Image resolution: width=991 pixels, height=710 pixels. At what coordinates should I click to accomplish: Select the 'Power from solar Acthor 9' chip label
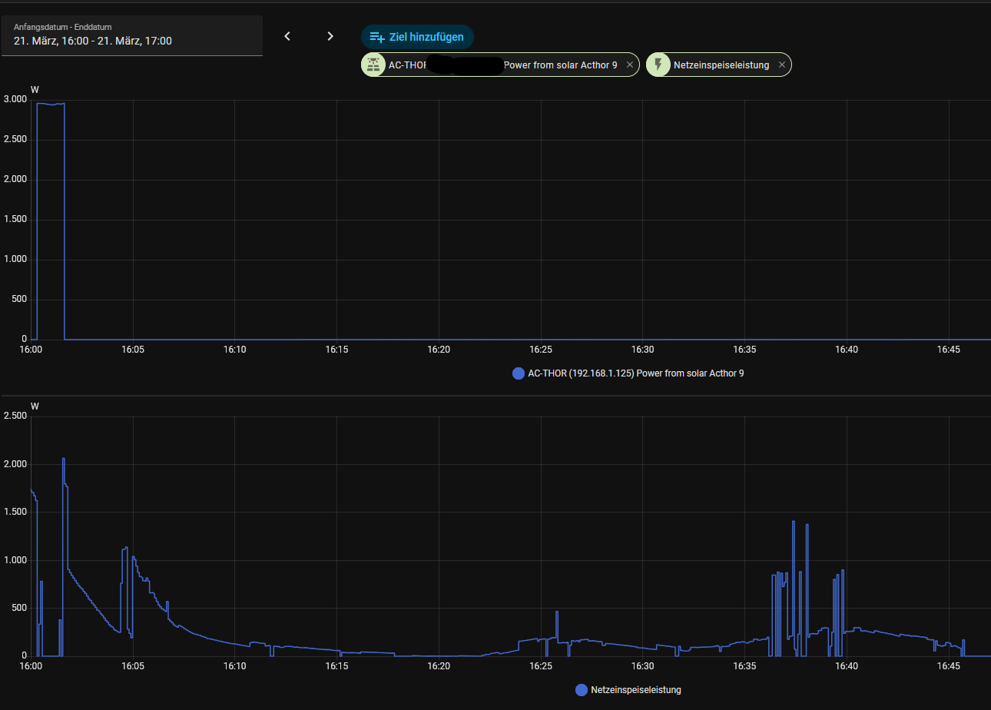coord(560,65)
